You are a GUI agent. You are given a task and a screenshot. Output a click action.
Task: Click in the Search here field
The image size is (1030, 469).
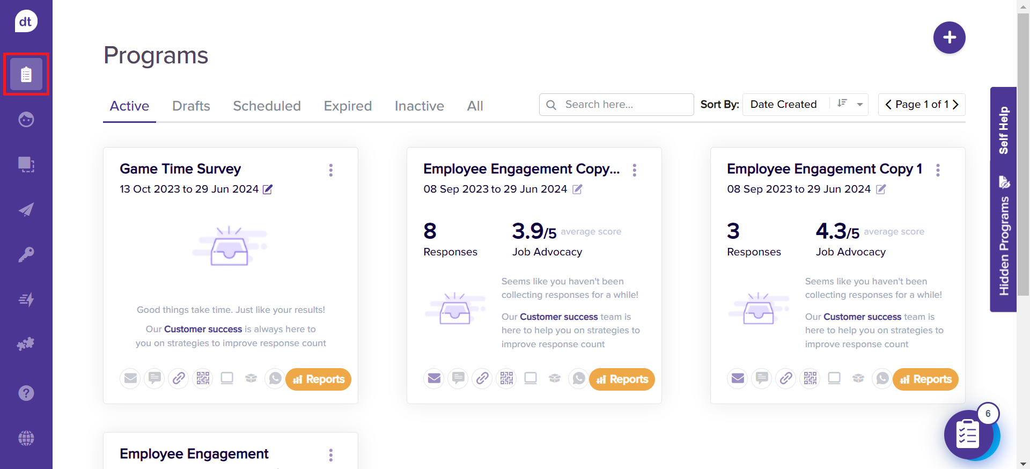pyautogui.click(x=622, y=105)
